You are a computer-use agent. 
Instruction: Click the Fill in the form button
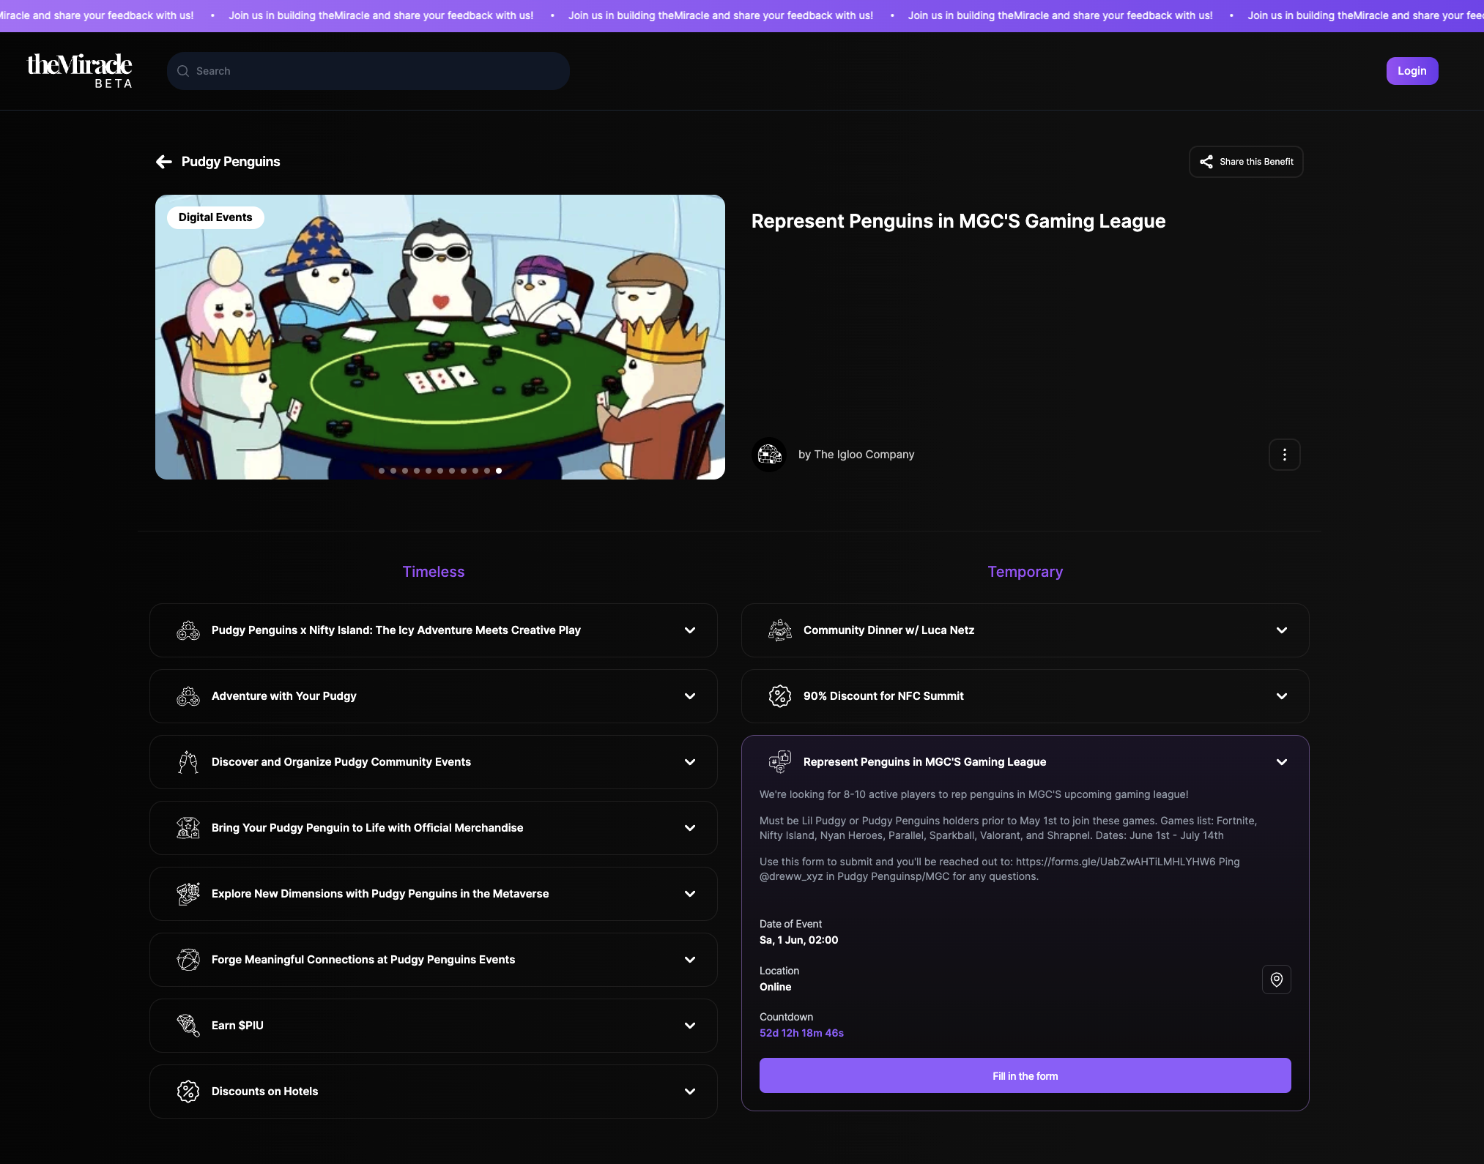1025,1075
